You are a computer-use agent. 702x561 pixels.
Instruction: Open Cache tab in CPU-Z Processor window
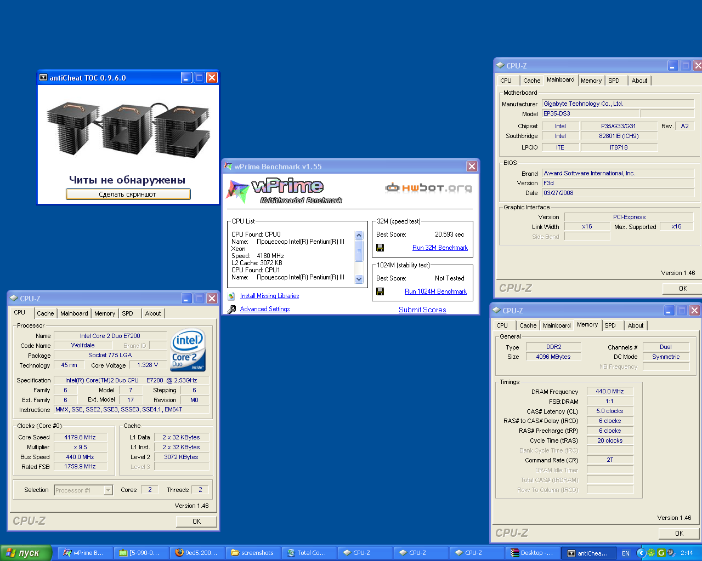pyautogui.click(x=45, y=313)
